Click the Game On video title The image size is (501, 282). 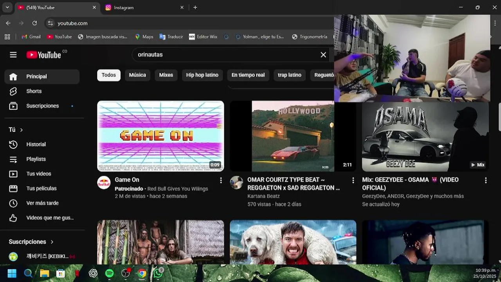pyautogui.click(x=127, y=180)
